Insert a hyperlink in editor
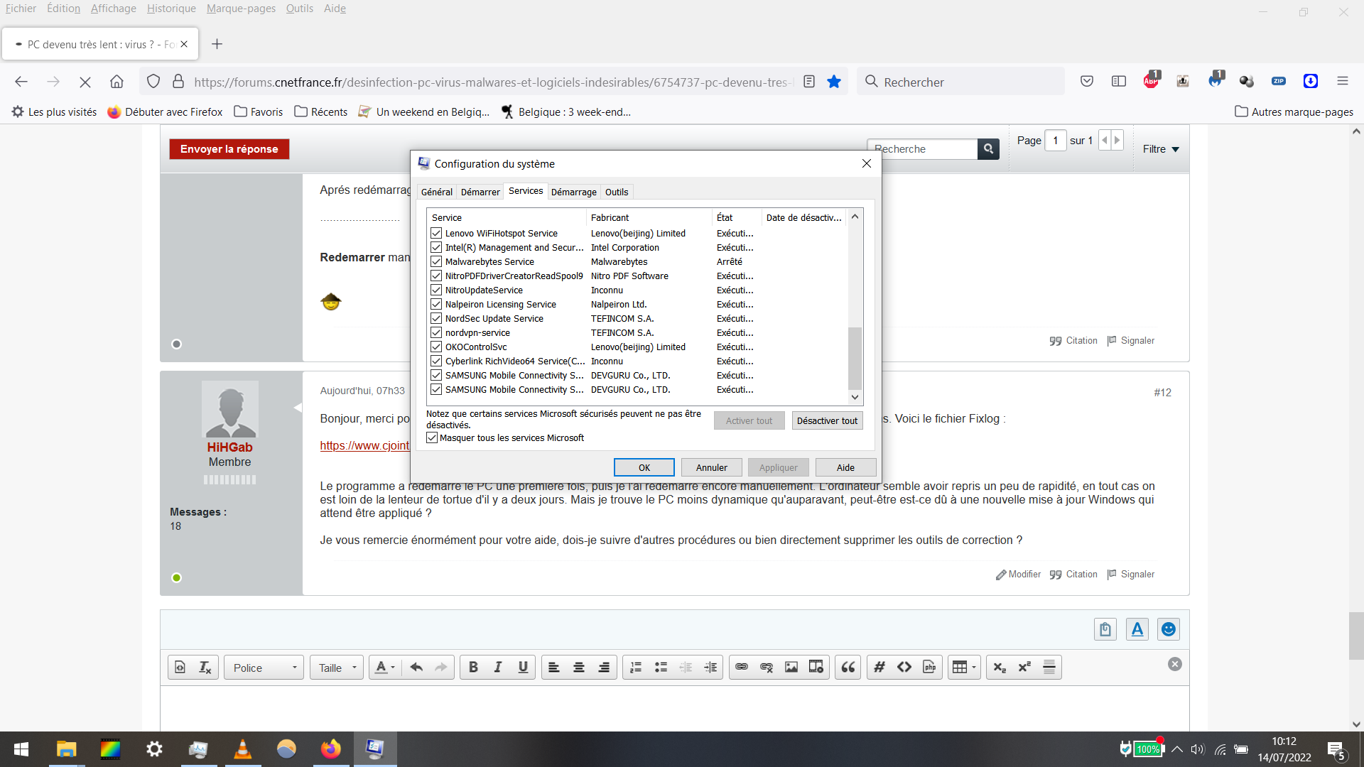The height and width of the screenshot is (767, 1364). click(x=742, y=668)
